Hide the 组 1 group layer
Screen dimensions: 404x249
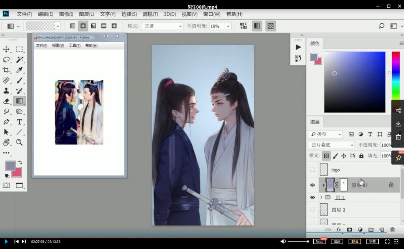coord(312,197)
